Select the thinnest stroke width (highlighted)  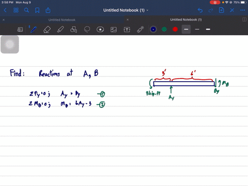pos(186,29)
